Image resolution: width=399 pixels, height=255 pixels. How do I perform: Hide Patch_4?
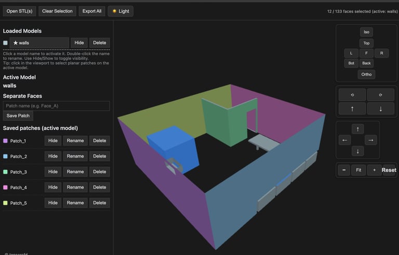(x=53, y=187)
